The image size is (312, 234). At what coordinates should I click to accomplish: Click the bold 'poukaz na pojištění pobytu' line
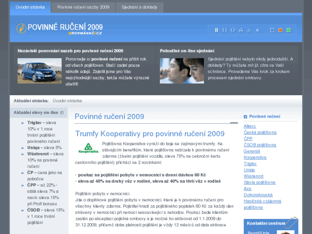click(140, 175)
